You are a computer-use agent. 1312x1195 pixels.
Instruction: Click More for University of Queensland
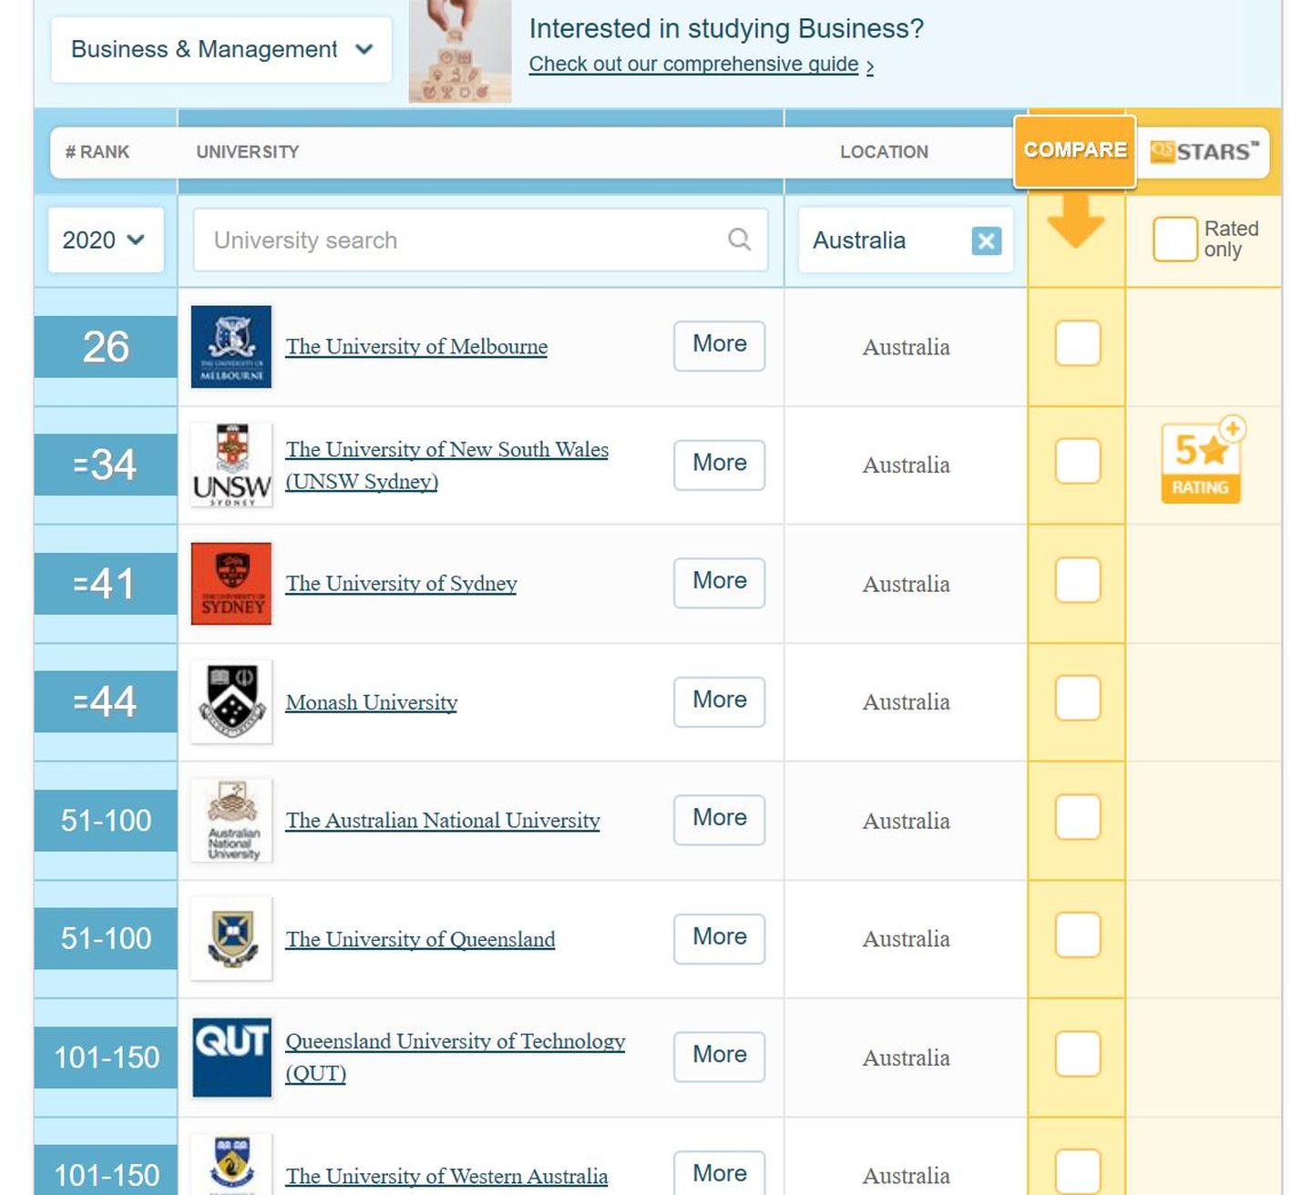(720, 938)
